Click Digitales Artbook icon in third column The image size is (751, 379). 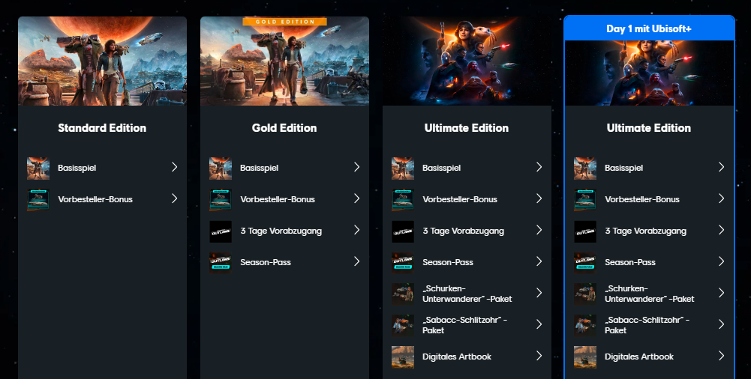[403, 357]
